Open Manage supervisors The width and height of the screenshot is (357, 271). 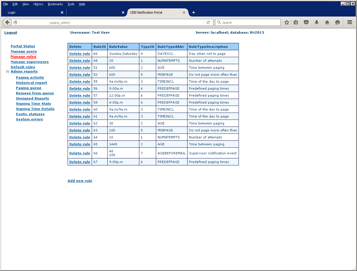(x=30, y=62)
